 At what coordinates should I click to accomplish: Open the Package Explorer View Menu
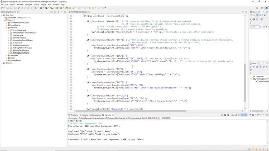[x=58, y=12]
